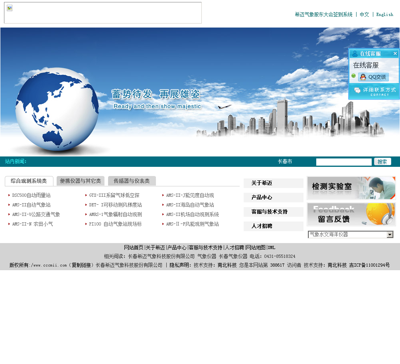
Task: Open footer related link 长春气象仪器
Action: pos(233,256)
